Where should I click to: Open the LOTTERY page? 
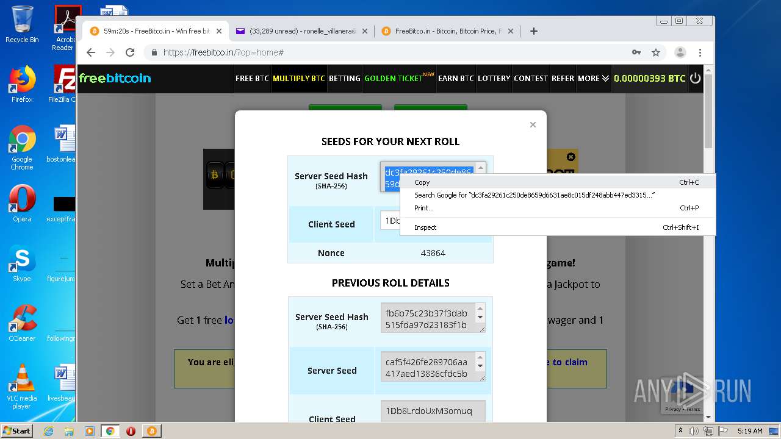[x=494, y=78]
